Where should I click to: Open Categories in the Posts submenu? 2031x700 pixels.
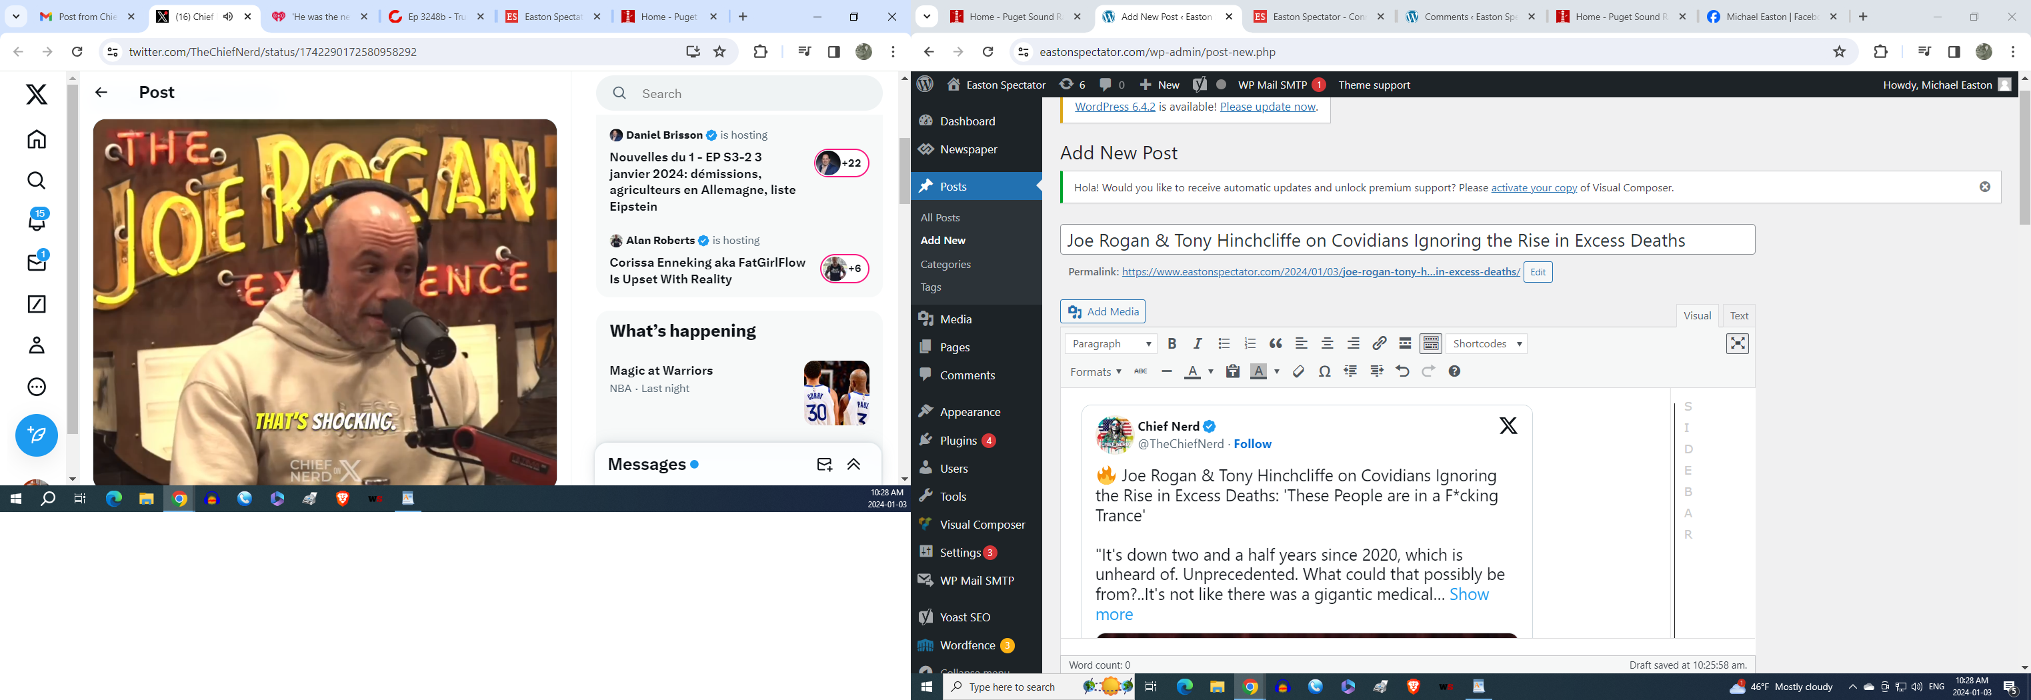(x=945, y=264)
